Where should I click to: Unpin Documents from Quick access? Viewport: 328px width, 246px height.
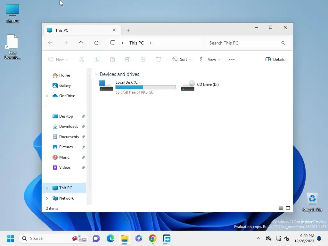(x=84, y=137)
